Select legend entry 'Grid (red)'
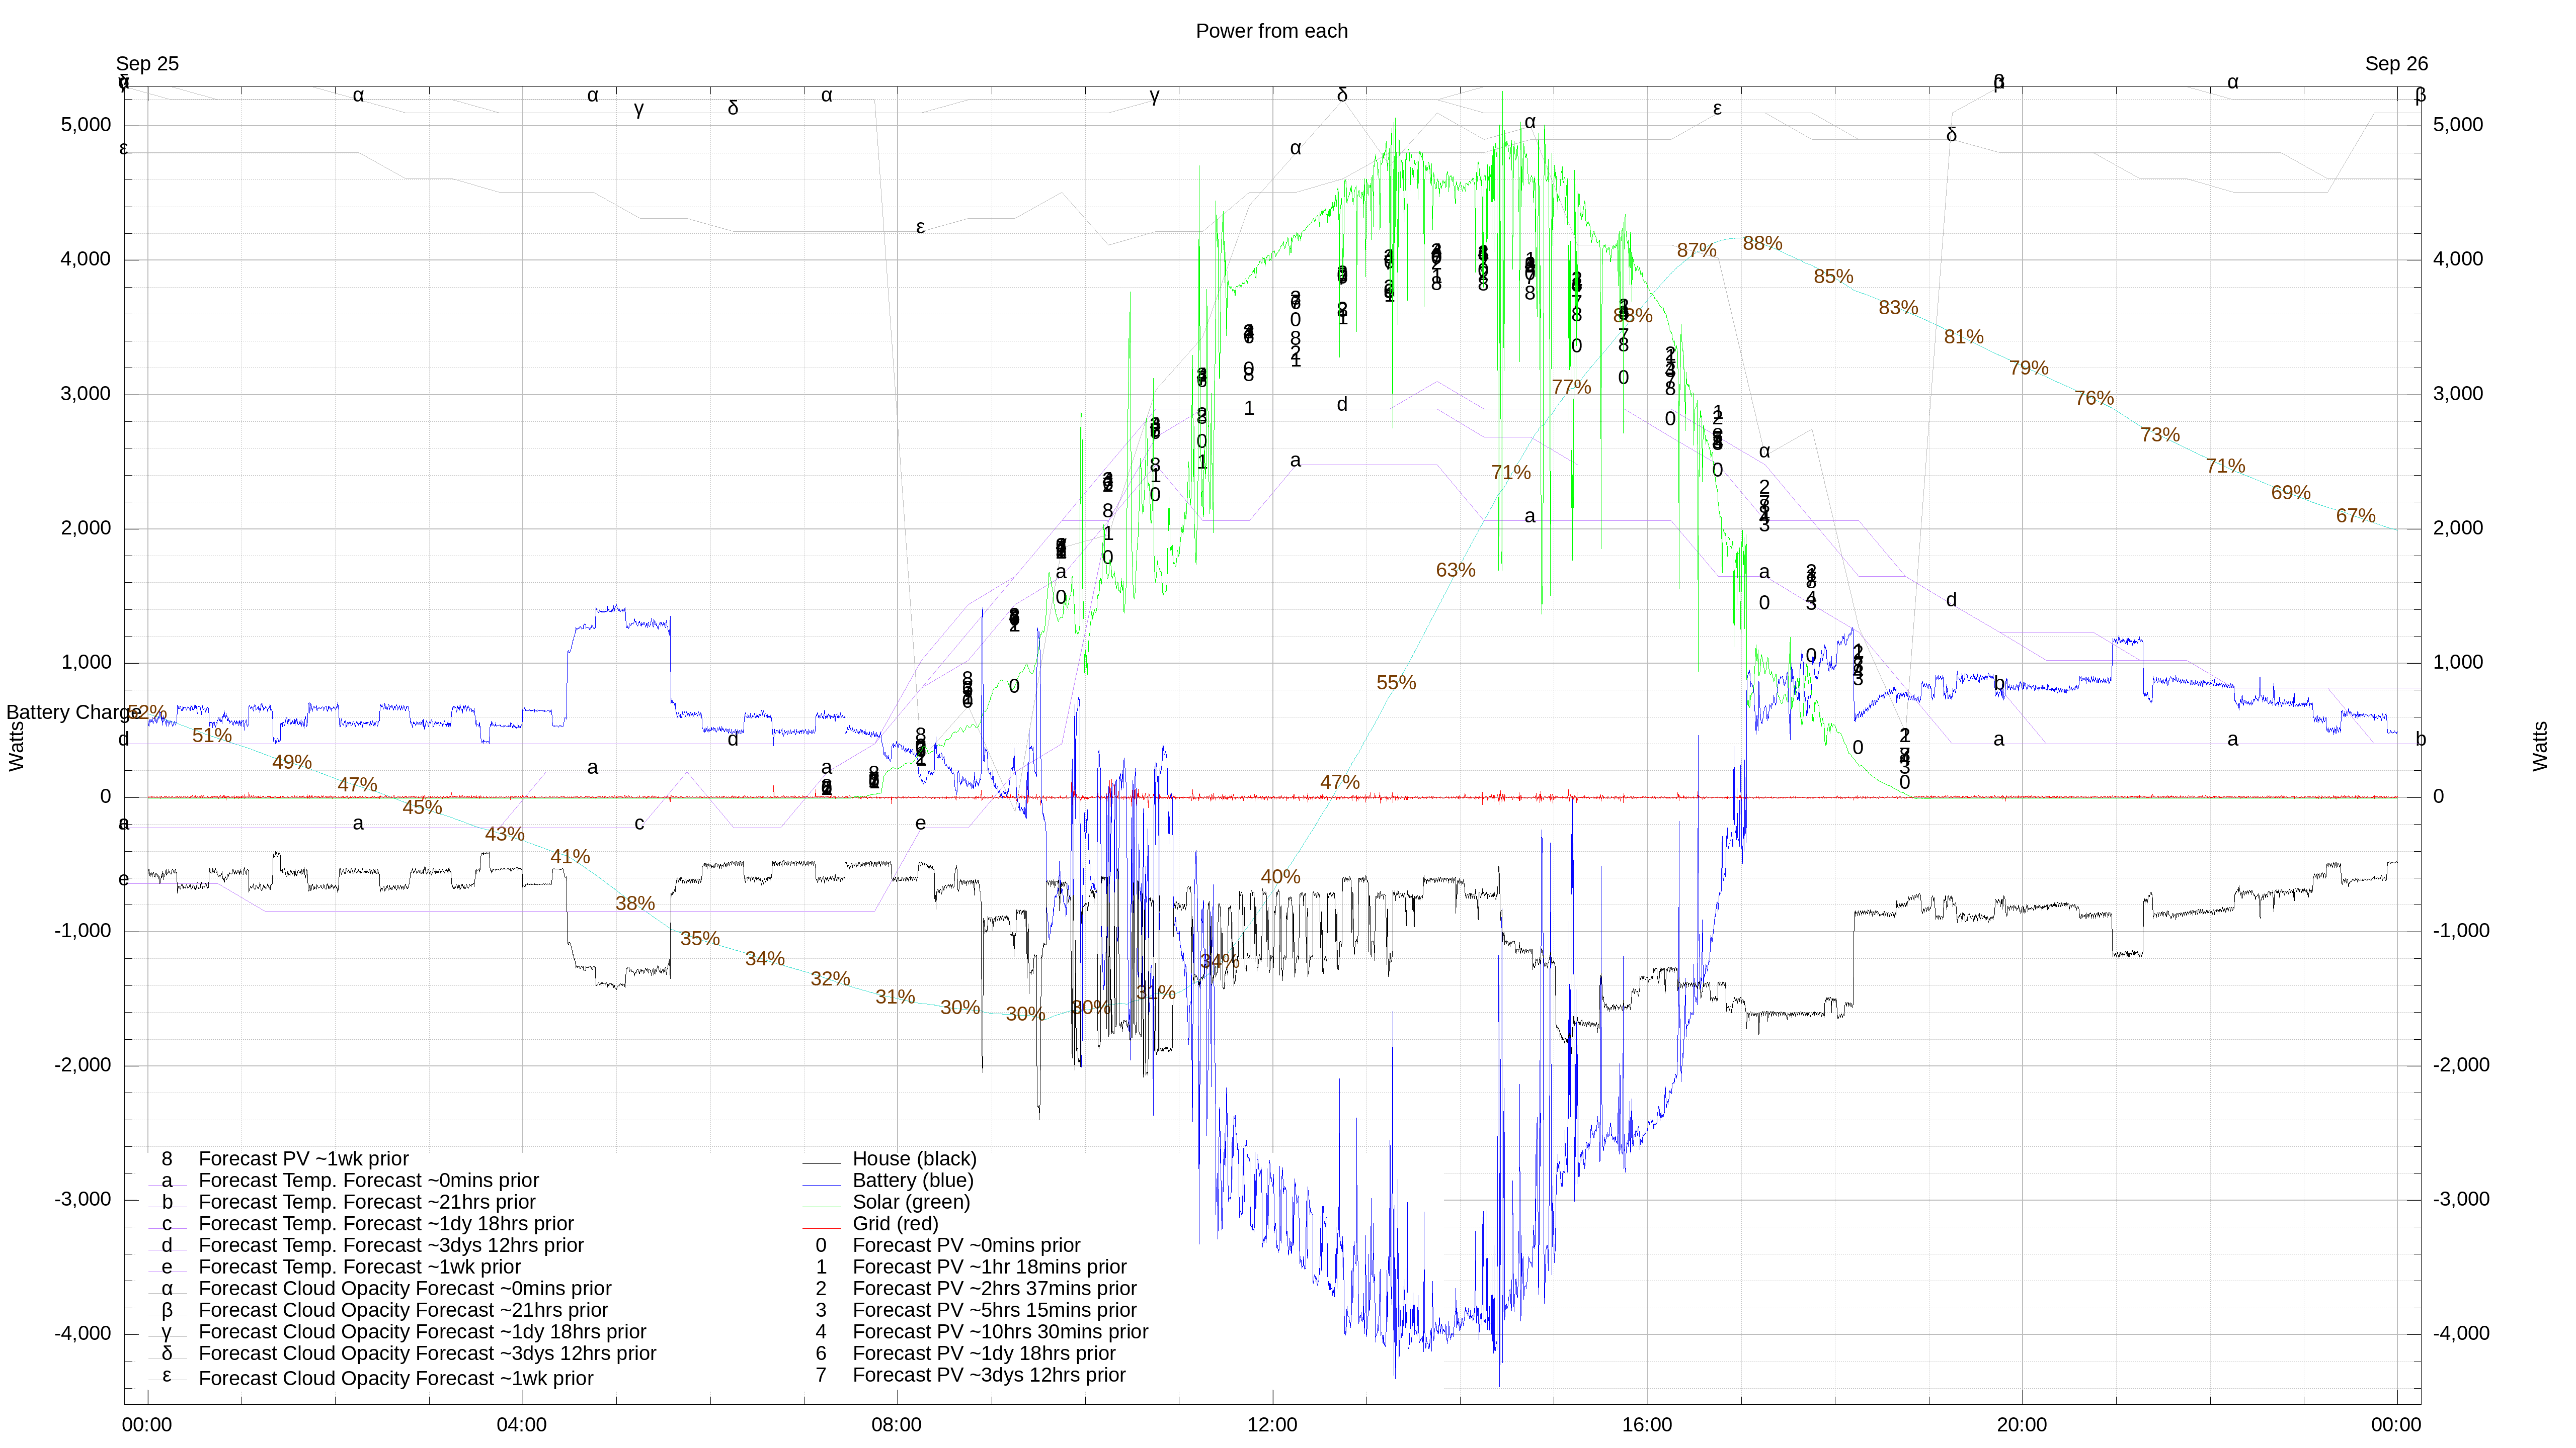The image size is (2576, 1448). (x=895, y=1224)
